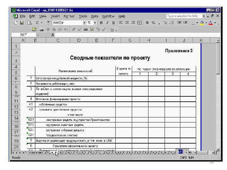Open the View menu
This screenshot has height=170, width=227.
(x=43, y=16)
